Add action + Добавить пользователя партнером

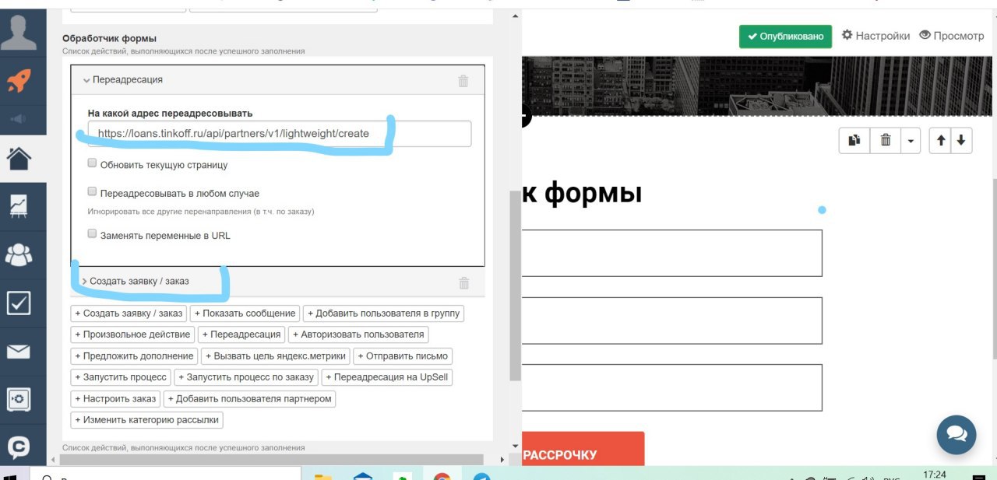[x=249, y=399]
